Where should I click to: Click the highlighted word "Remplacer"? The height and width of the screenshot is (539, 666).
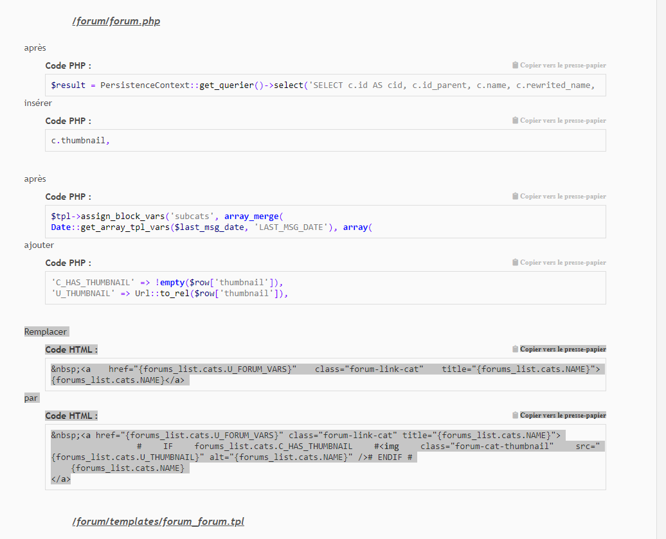pyautogui.click(x=46, y=331)
